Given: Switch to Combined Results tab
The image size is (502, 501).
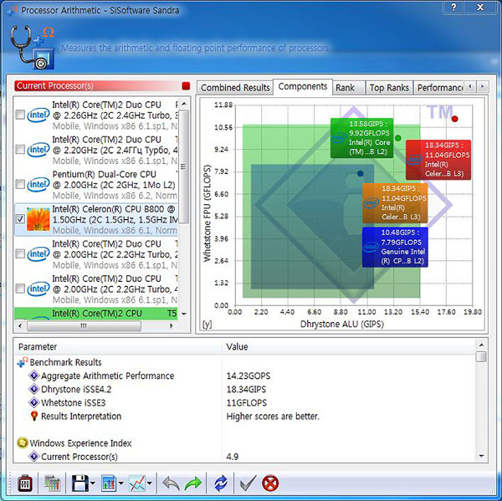Looking at the screenshot, I should coord(235,88).
